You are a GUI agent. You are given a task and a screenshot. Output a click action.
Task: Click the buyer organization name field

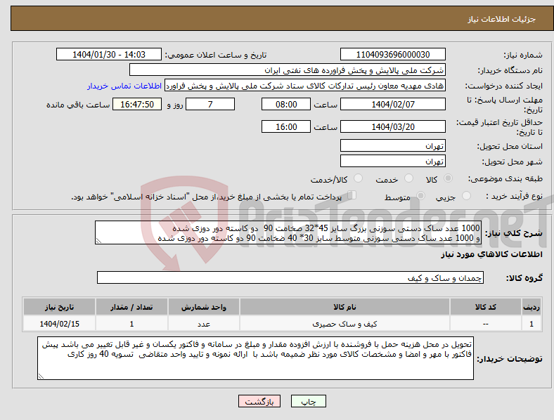click(x=288, y=70)
